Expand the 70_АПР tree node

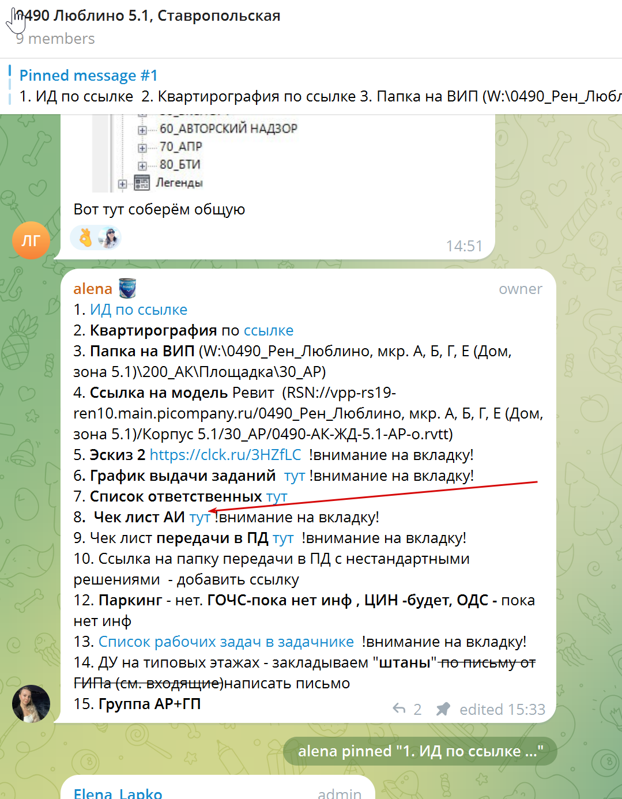click(142, 148)
